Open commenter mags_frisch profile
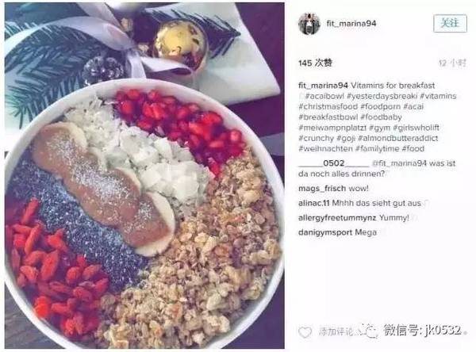 coord(322,189)
